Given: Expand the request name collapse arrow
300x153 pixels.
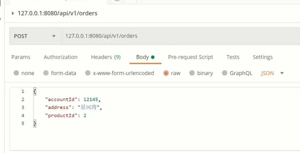Looking at the screenshot, I should point(13,13).
